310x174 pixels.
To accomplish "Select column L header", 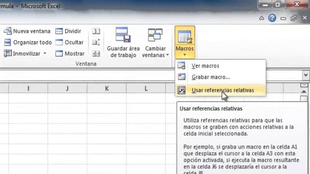I will click(146, 88).
